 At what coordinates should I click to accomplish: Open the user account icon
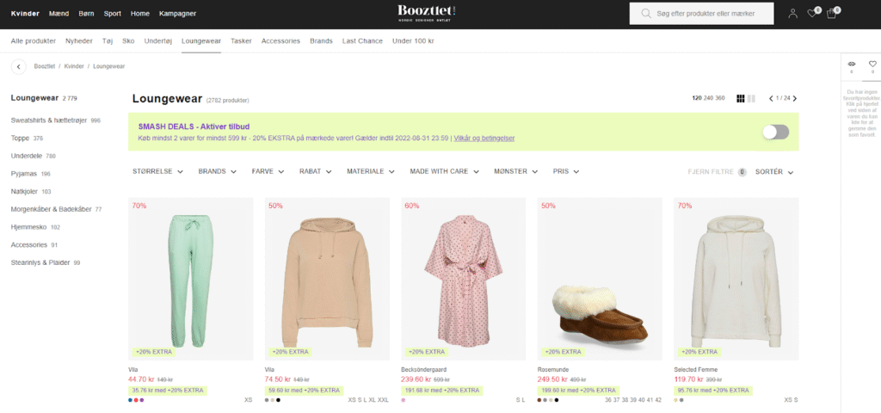tap(792, 14)
